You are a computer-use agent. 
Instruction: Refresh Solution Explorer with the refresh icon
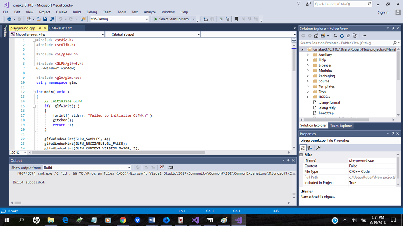(x=342, y=36)
